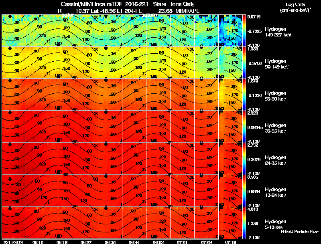The image size is (321, 244).
Task: Click the '06:44' time axis label
Action: [134, 242]
